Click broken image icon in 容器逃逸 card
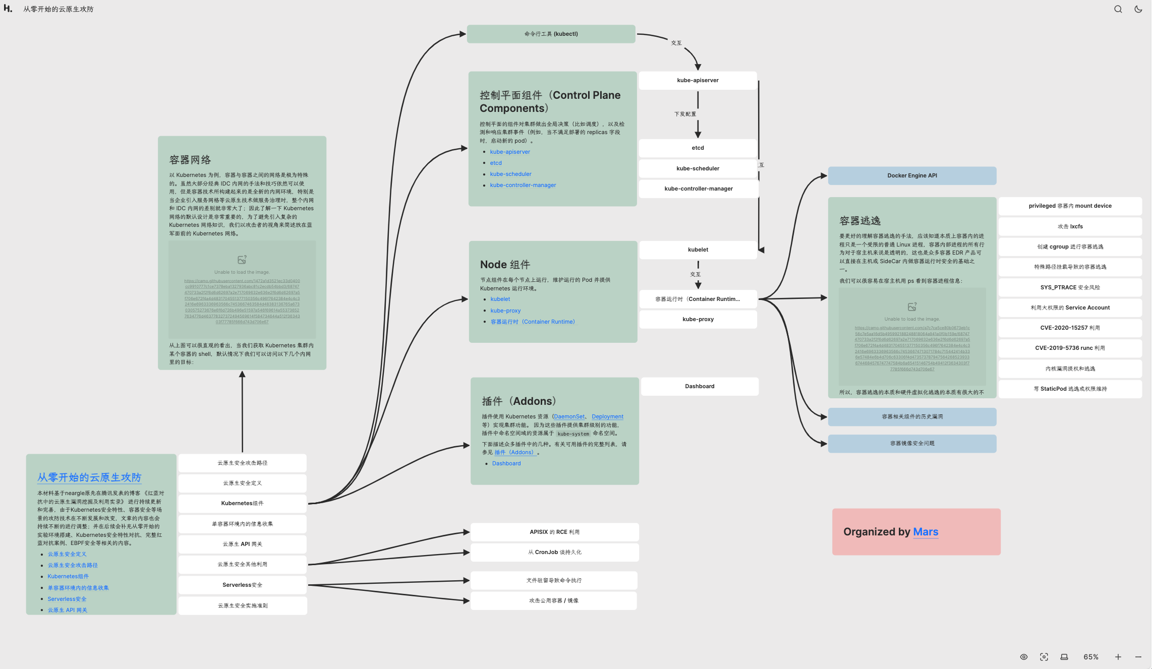This screenshot has width=1152, height=669. pos(912,307)
